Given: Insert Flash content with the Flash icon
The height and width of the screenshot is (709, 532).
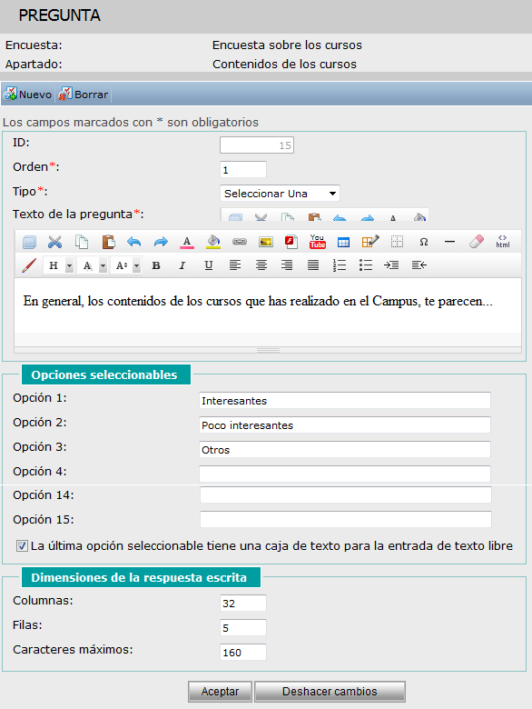Looking at the screenshot, I should [x=291, y=242].
